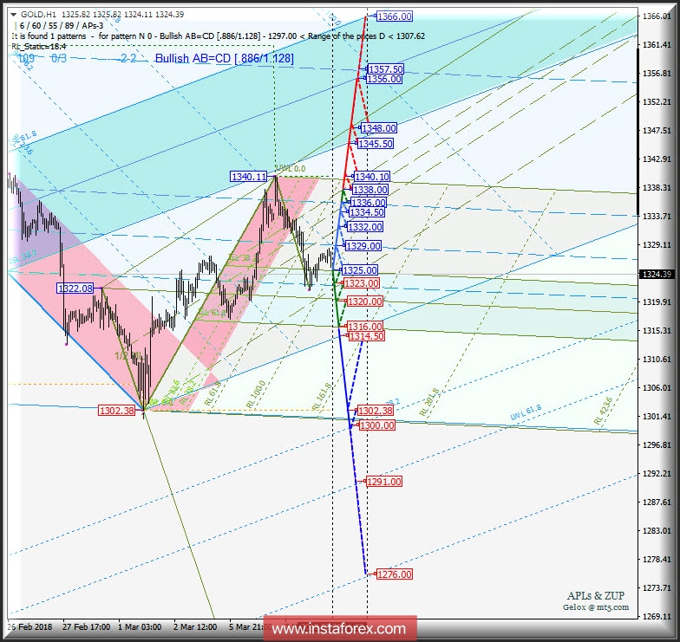Click the 1356.00 price label
The width and height of the screenshot is (680, 642).
click(383, 79)
